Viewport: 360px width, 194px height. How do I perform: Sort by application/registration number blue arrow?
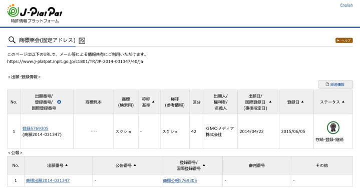59,102
